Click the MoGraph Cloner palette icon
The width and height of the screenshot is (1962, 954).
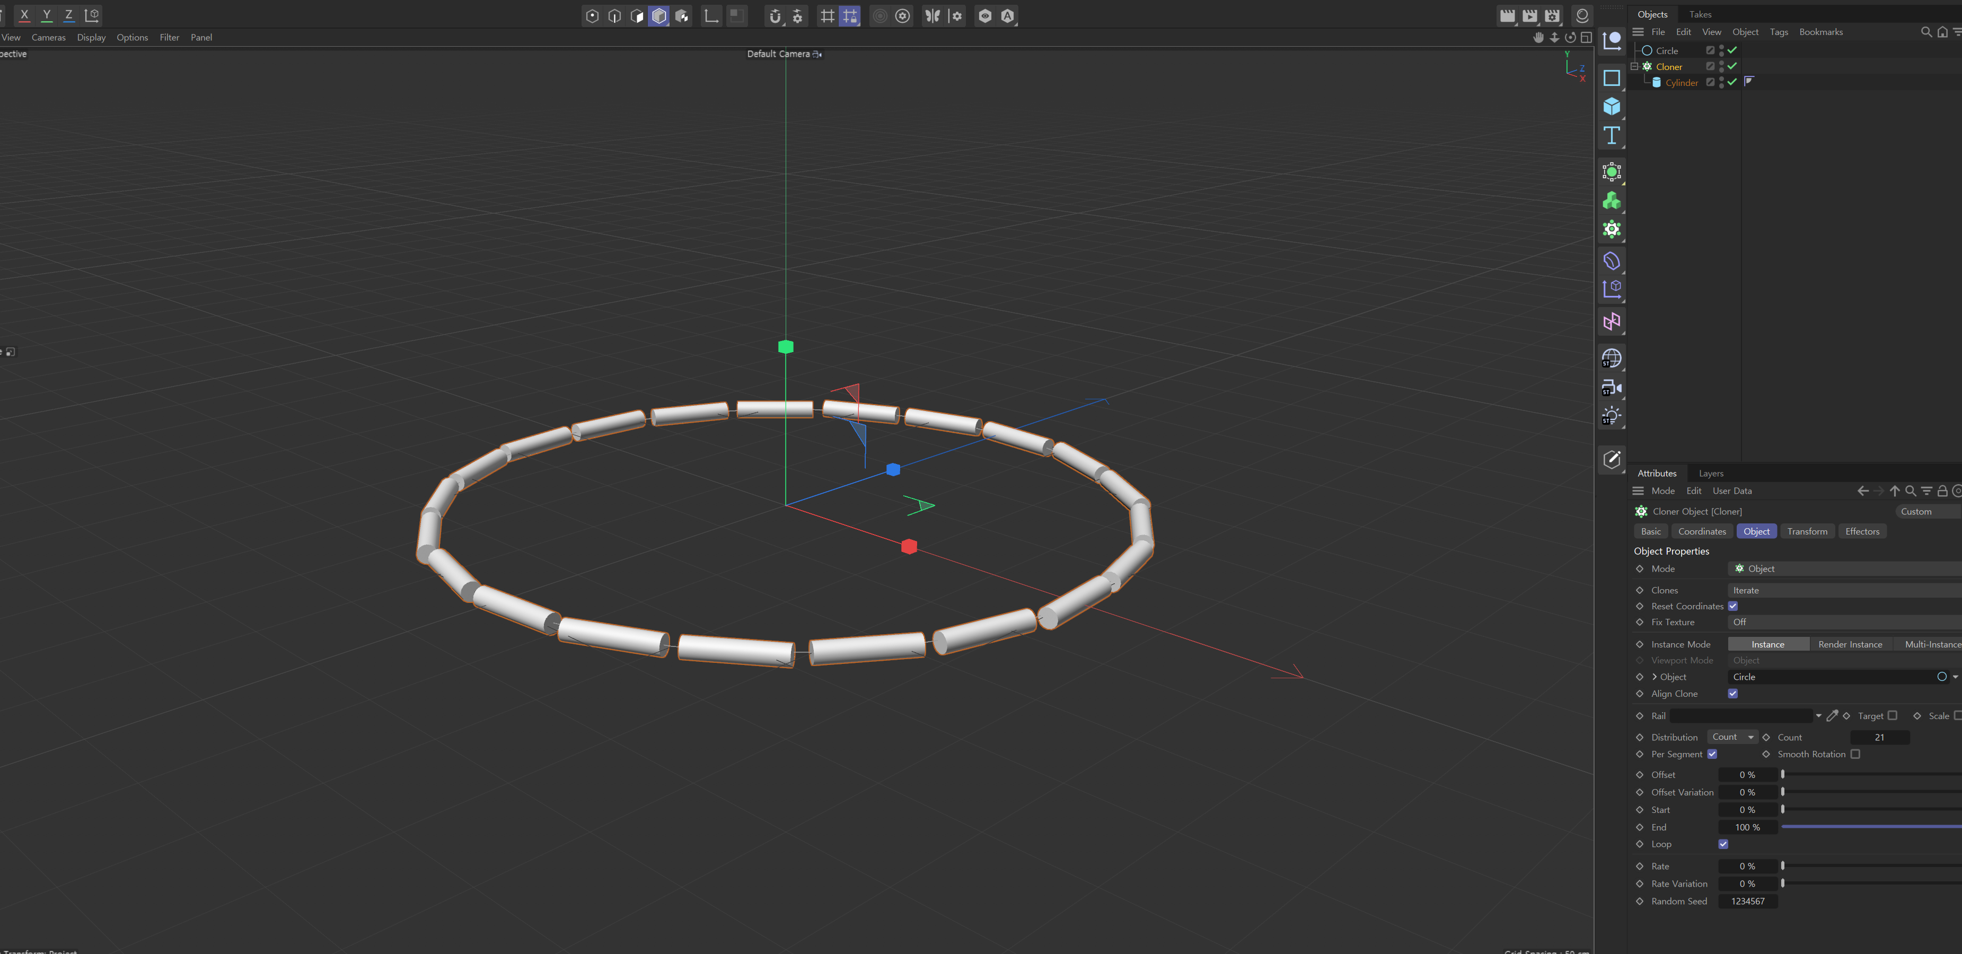click(1612, 230)
